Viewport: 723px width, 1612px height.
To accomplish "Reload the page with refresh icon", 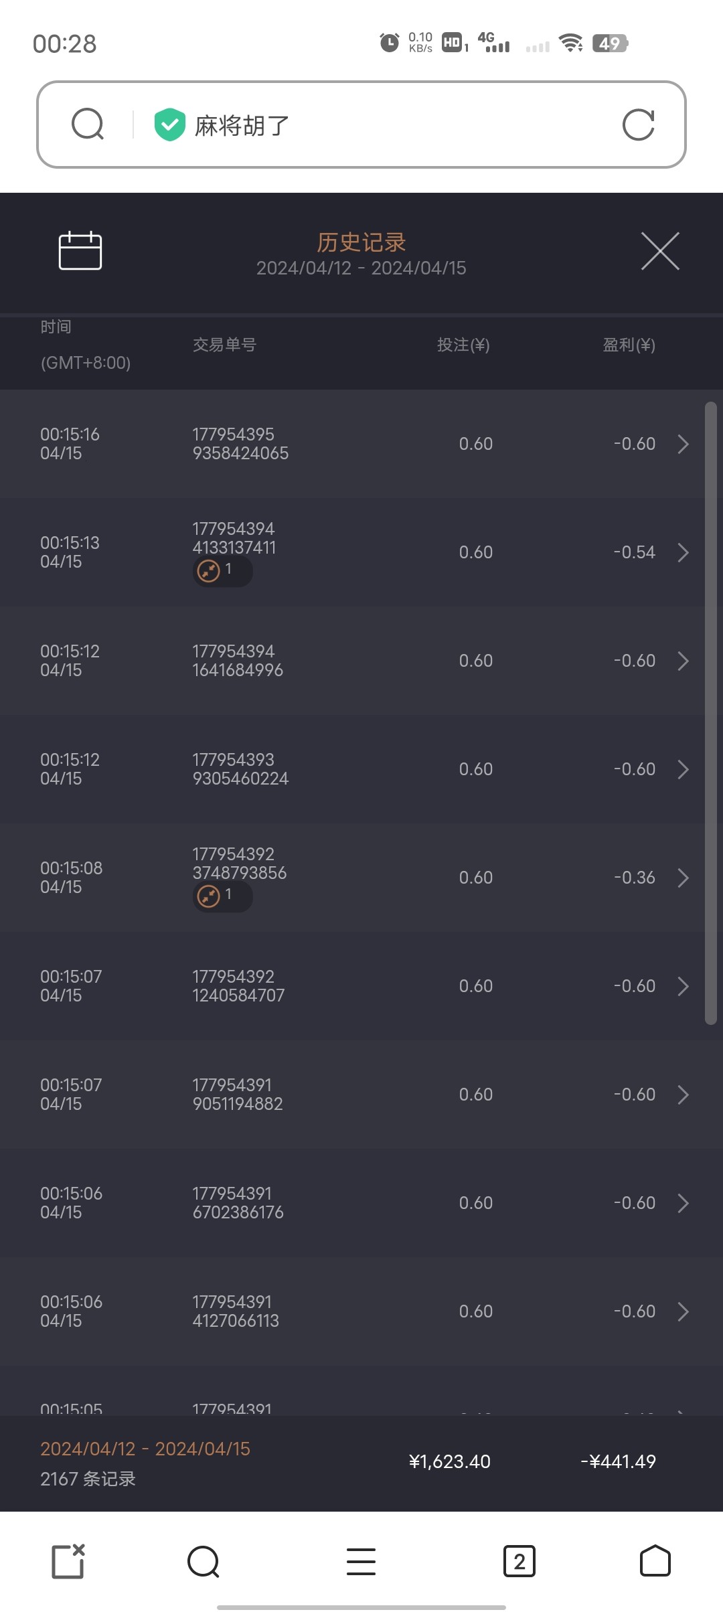I will pos(638,125).
